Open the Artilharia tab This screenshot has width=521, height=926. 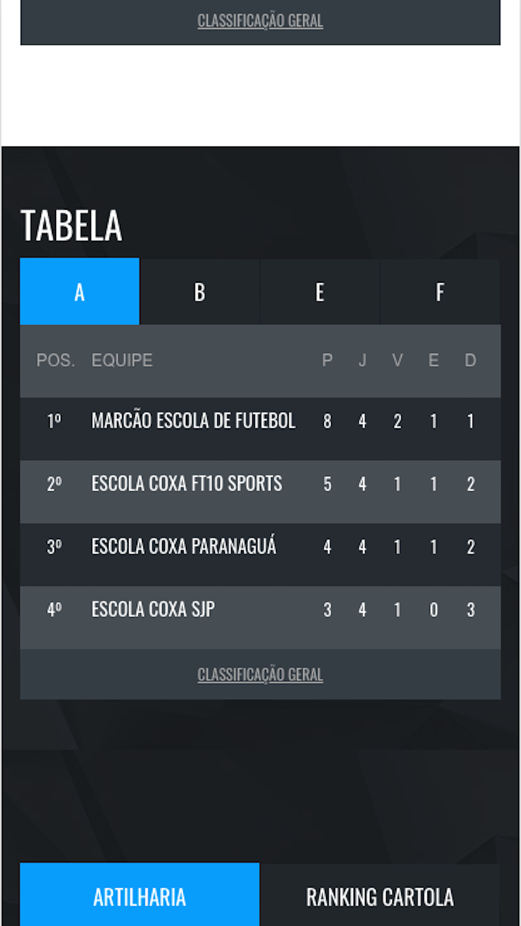click(139, 896)
